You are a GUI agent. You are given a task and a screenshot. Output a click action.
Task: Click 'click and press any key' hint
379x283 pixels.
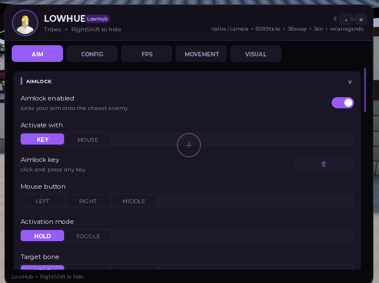53,170
